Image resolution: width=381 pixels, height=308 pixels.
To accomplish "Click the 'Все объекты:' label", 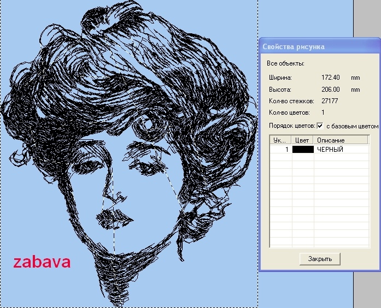I will coord(285,63).
